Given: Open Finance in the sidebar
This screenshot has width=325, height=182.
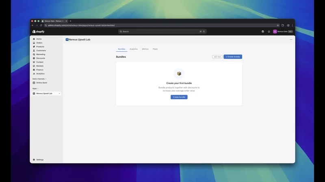Looking at the screenshot, I should click(39, 70).
